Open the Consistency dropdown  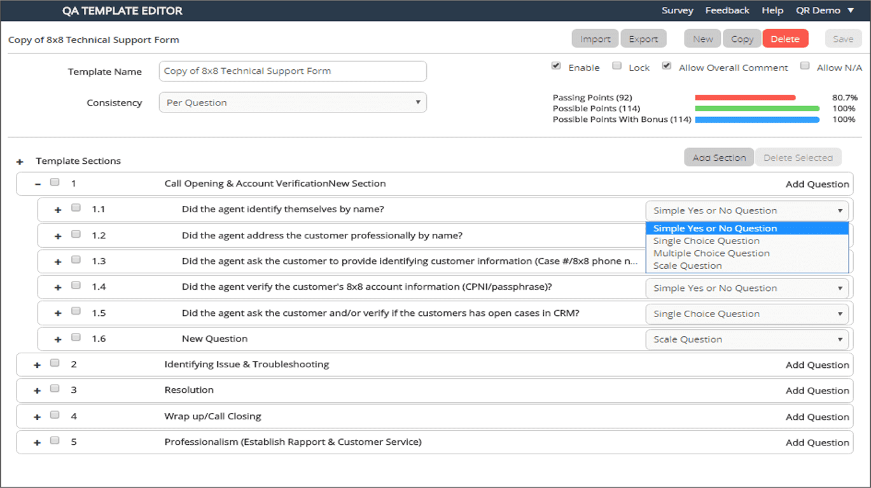(293, 102)
